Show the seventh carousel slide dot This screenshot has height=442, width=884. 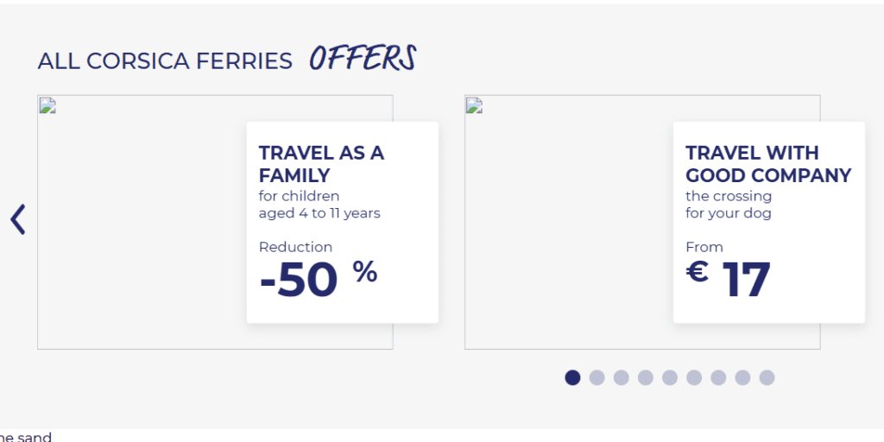[717, 377]
